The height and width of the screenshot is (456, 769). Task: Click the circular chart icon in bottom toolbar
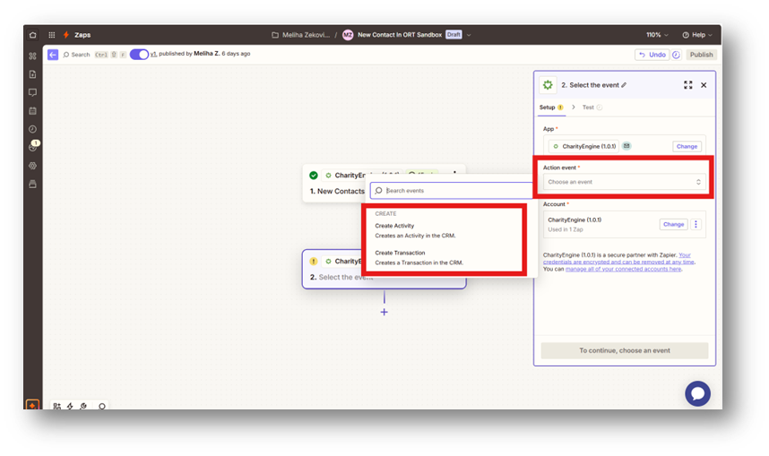[84, 406]
